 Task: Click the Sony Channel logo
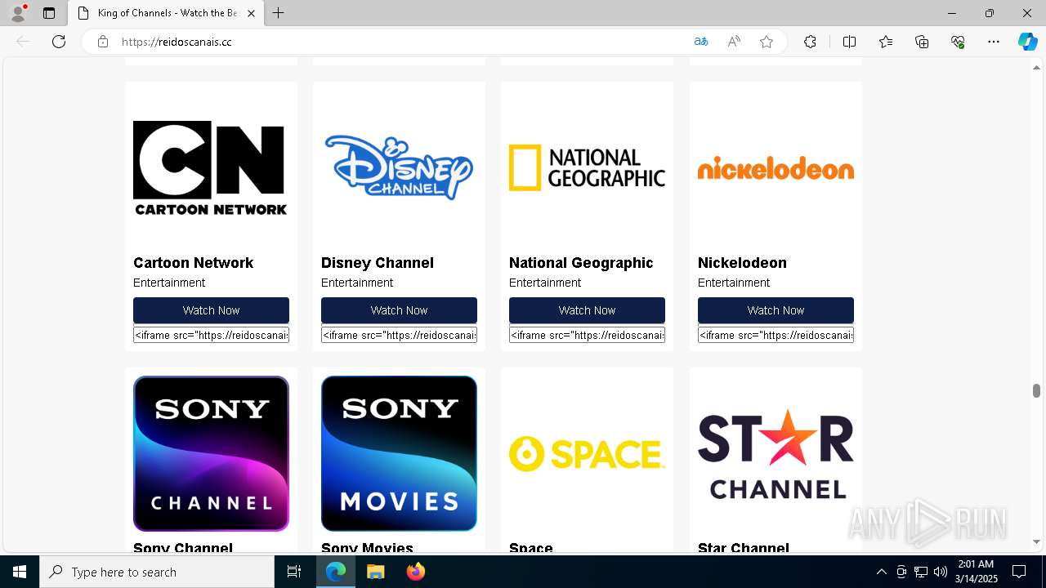(x=211, y=453)
